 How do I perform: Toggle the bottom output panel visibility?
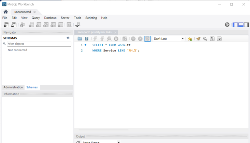(241, 25)
